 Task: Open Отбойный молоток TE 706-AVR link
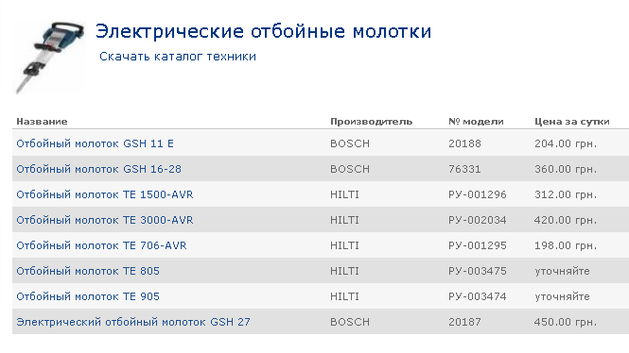(101, 245)
